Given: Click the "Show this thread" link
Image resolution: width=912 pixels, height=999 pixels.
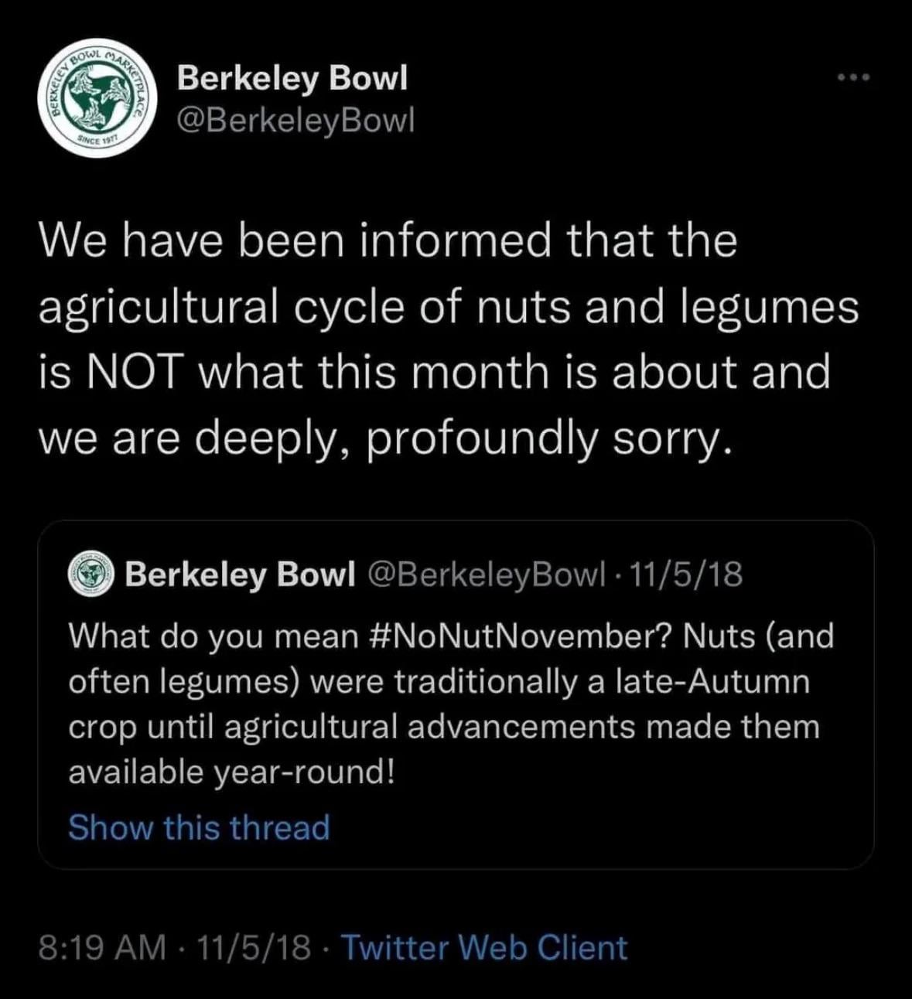Looking at the screenshot, I should click(199, 827).
